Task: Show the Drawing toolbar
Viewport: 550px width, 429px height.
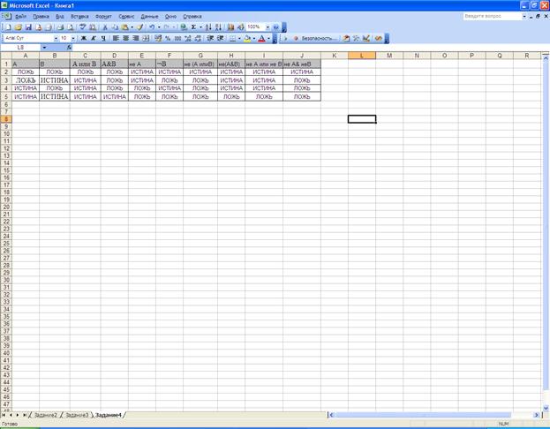Action: pos(241,27)
